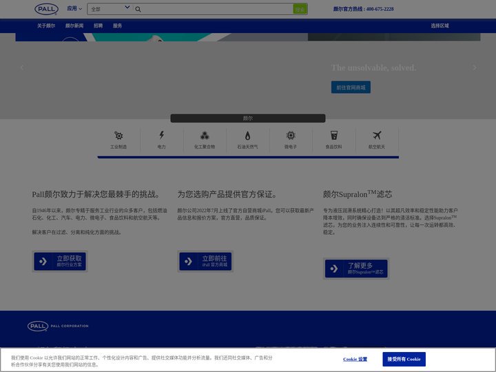
Task: Focus the site search text field
Action: (217, 9)
